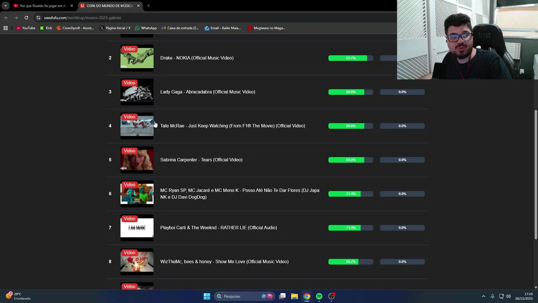Click rank number 7

pyautogui.click(x=110, y=228)
